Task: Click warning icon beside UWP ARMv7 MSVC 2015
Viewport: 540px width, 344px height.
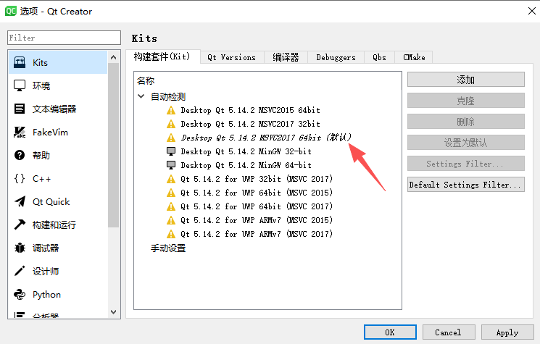Action: click(x=171, y=220)
